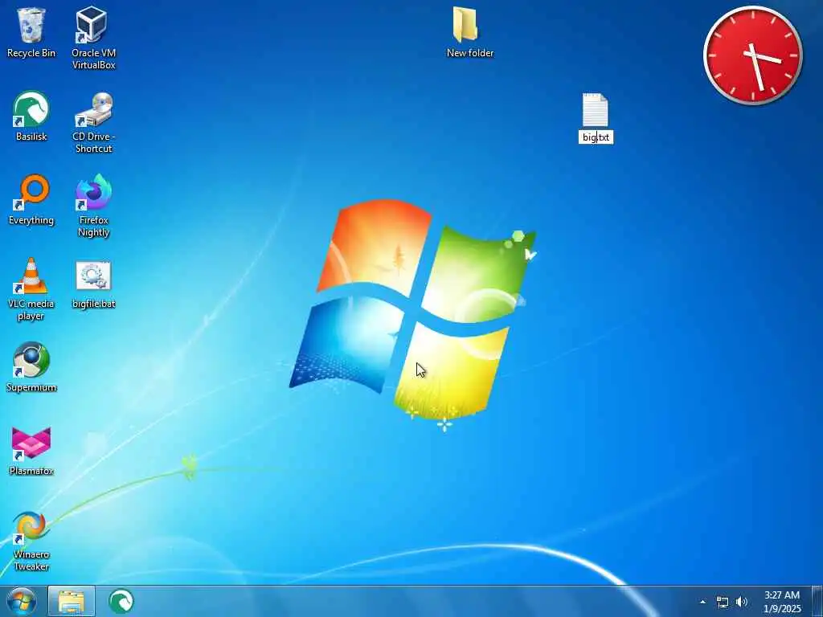This screenshot has height=617, width=823.
Task: Show hidden system tray icons
Action: pyautogui.click(x=702, y=602)
